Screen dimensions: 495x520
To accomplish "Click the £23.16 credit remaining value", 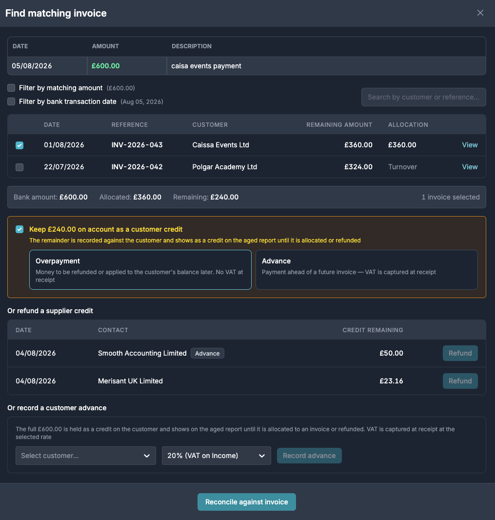I will pyautogui.click(x=391, y=381).
